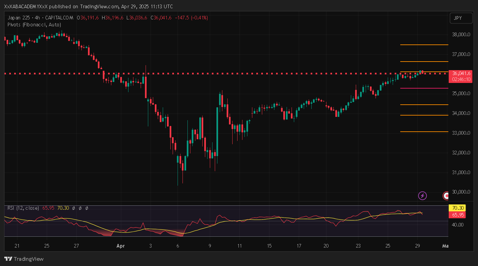478x266 pixels.
Task: Click the yellow 70.30 RSI value label
Action: pos(457,208)
